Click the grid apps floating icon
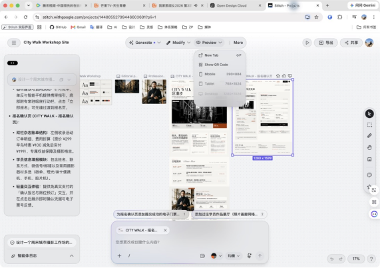The image size is (380, 268). coord(374,202)
